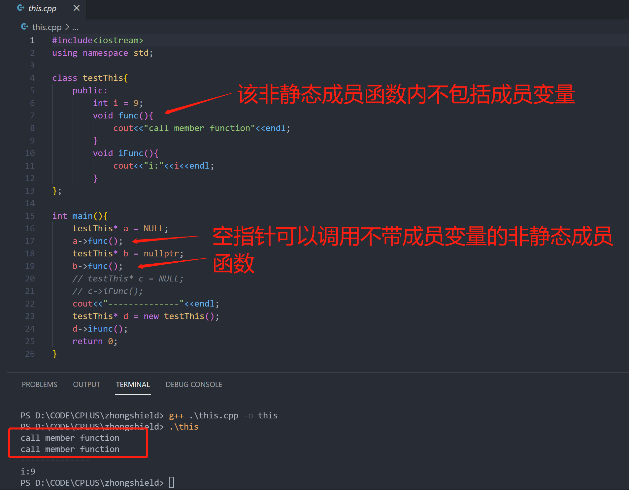This screenshot has width=629, height=490.
Task: Click the 'i:9' terminal output
Action: point(28,472)
